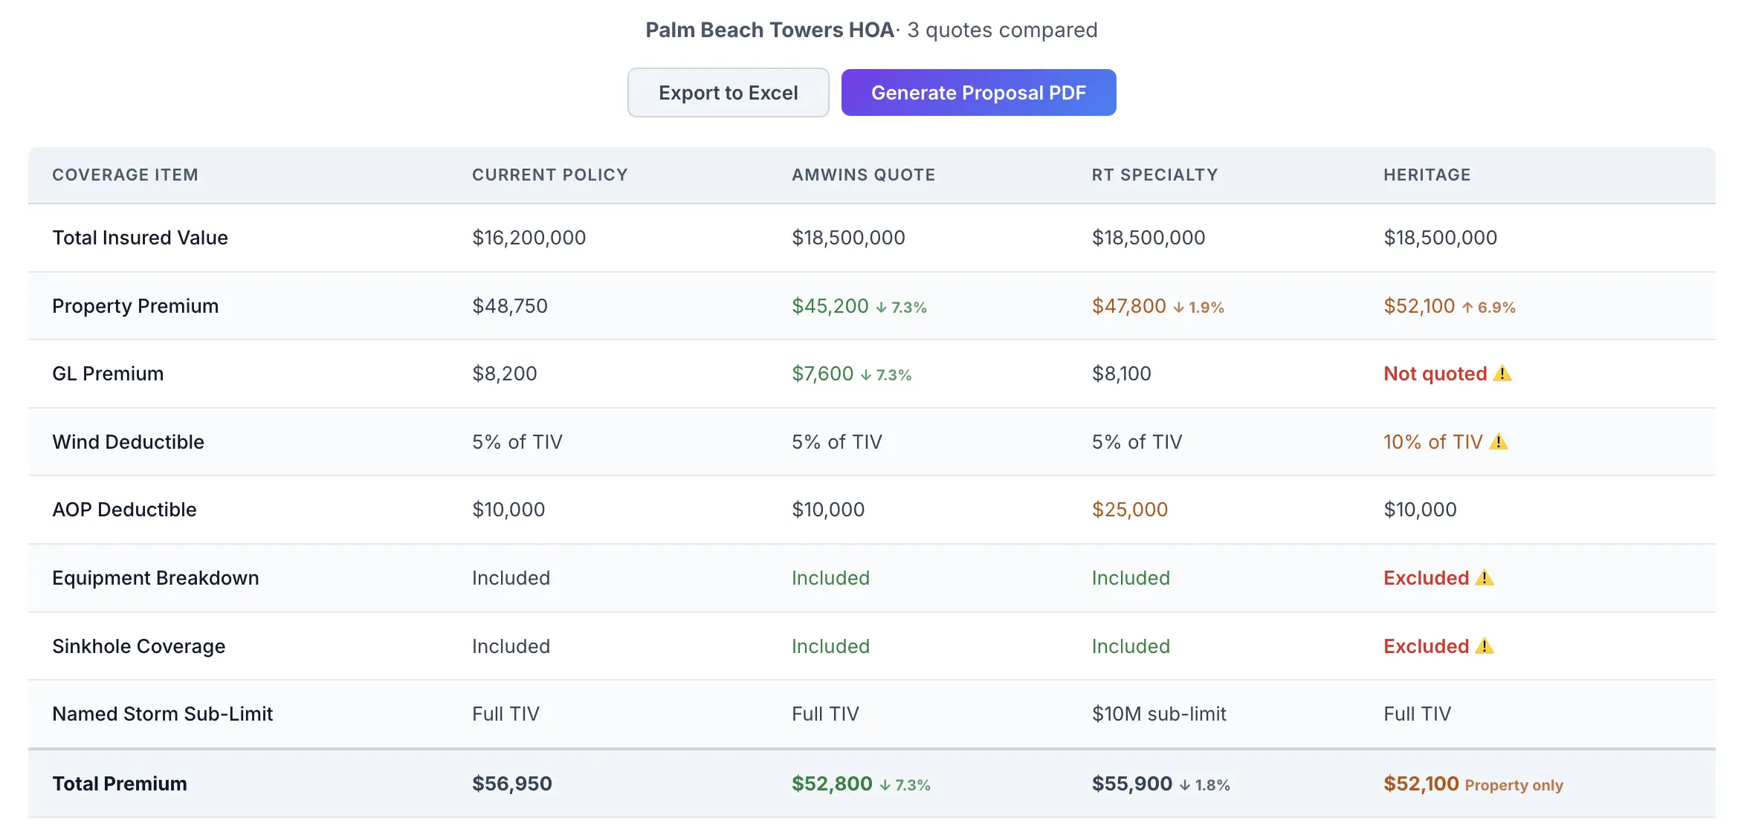Viewport: 1738px width, 838px height.
Task: Click warning icon next to 10% of TIV
Action: pyautogui.click(x=1499, y=442)
